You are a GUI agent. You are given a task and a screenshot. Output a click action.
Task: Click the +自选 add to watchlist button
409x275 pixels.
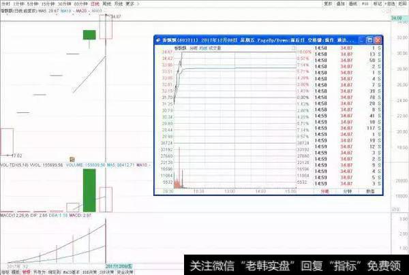[390, 3]
